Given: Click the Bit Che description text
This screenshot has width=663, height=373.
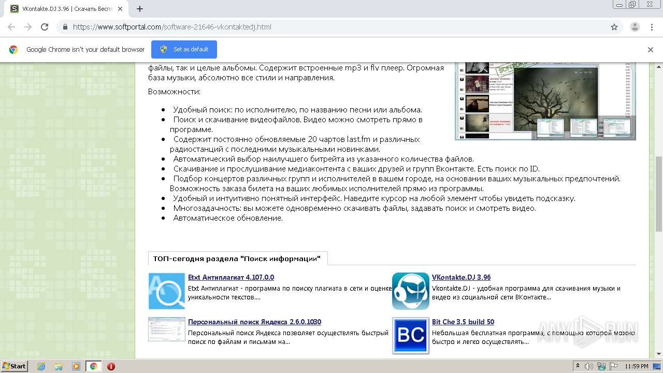Looking at the screenshot, I should (x=534, y=337).
